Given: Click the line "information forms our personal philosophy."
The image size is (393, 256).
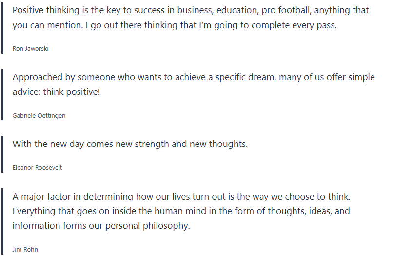Looking at the screenshot, I should 101,226.
